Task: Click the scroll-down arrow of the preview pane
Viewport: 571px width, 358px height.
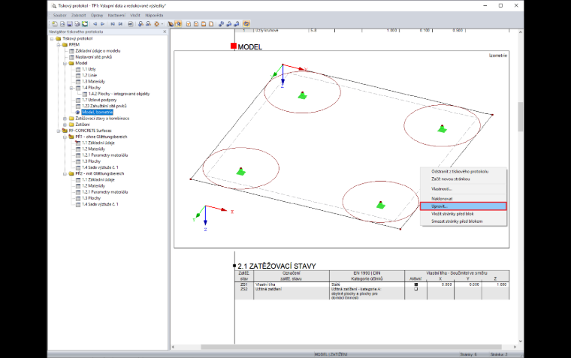Action: (x=520, y=341)
